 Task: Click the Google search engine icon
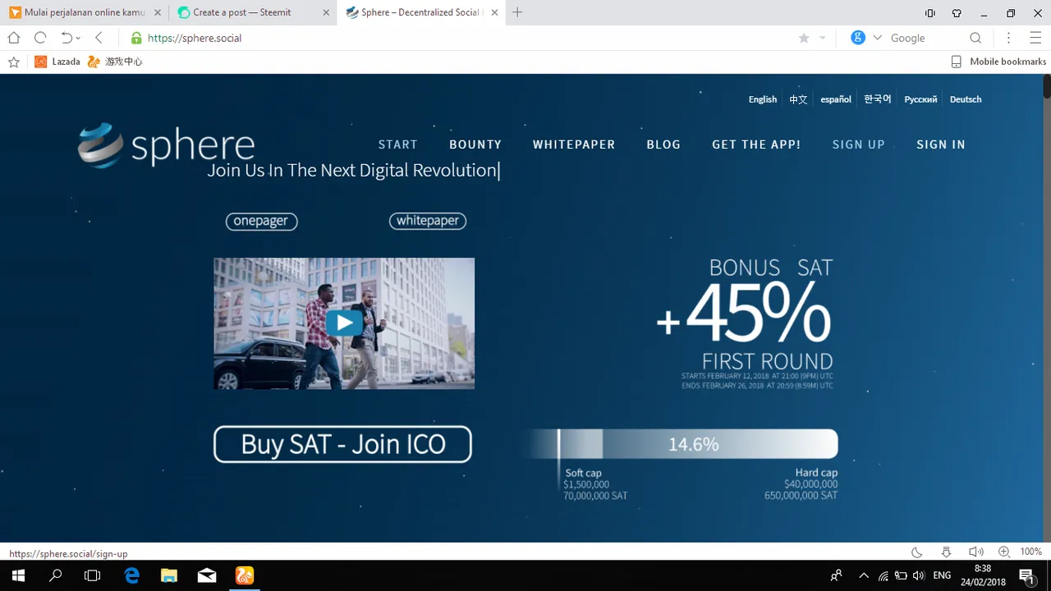858,38
